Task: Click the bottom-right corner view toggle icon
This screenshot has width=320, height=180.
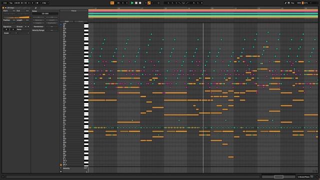Action: click(317, 177)
